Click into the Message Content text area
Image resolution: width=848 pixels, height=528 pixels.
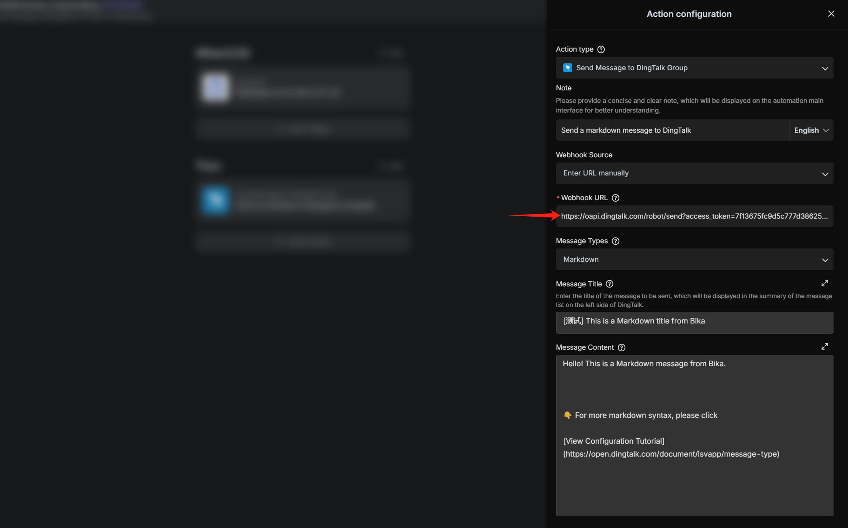tap(694, 436)
